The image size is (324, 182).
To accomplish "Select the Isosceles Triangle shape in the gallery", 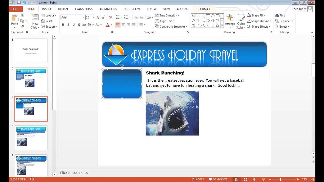I will tap(194, 20).
